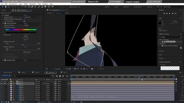Clear the Effects & Presets search field

coord(181,37)
